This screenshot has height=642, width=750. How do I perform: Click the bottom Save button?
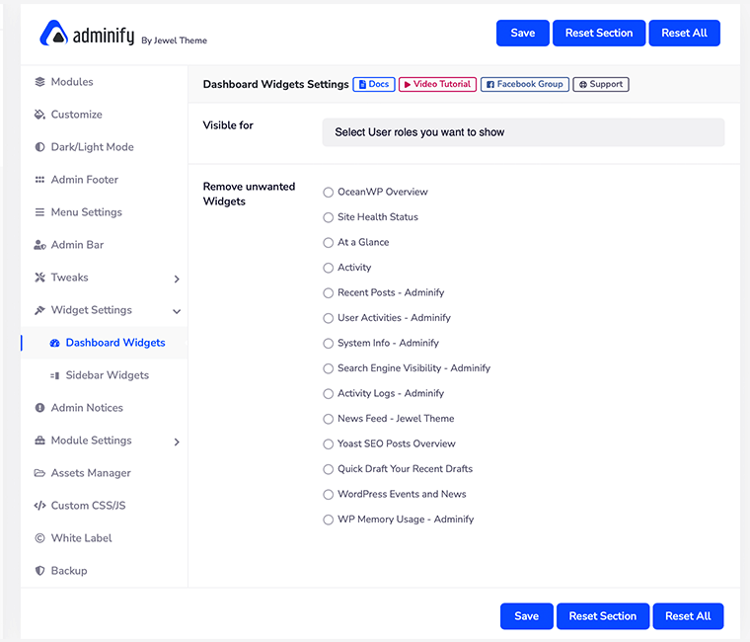[527, 616]
